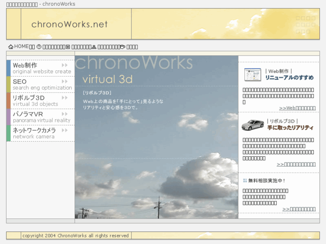Click the copyright 2004 ChronoWorks footer text
326x244 pixels.
coord(75,235)
